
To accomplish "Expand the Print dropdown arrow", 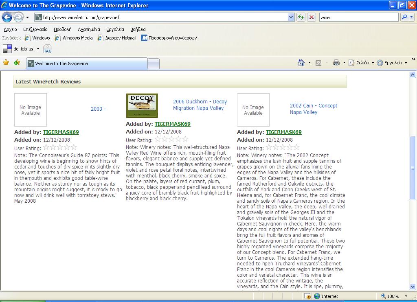I will (344, 63).
